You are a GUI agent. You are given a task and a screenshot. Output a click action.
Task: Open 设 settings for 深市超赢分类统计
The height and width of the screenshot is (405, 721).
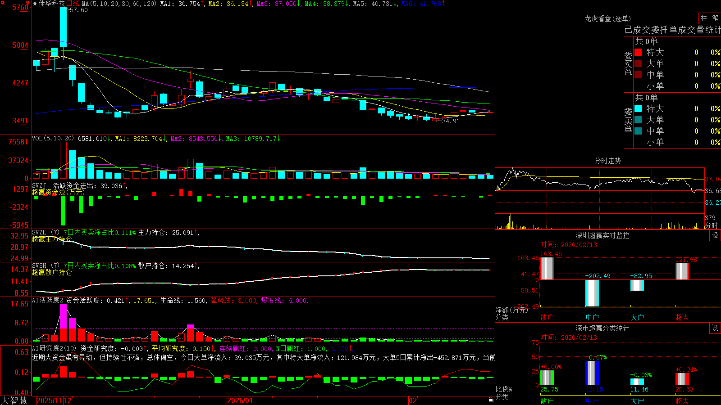click(x=715, y=328)
